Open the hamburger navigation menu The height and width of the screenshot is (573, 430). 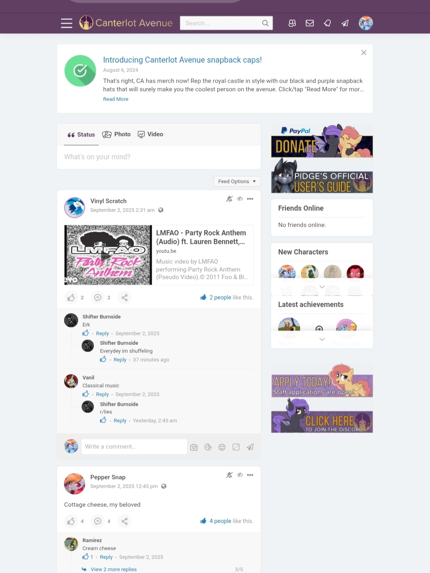(x=66, y=23)
